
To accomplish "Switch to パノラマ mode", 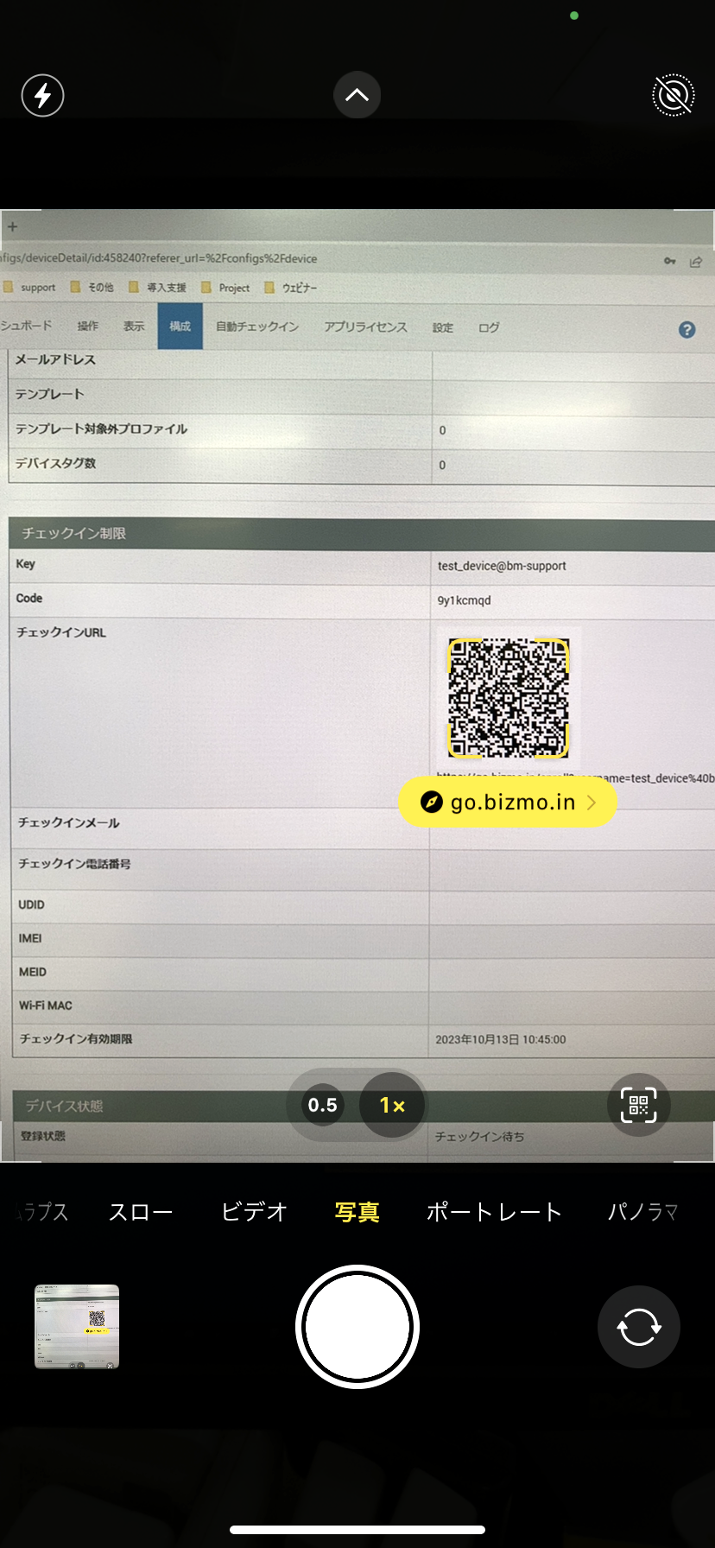I will click(642, 1212).
